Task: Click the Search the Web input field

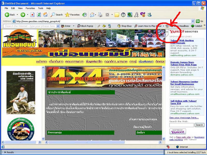Action: click(x=181, y=125)
